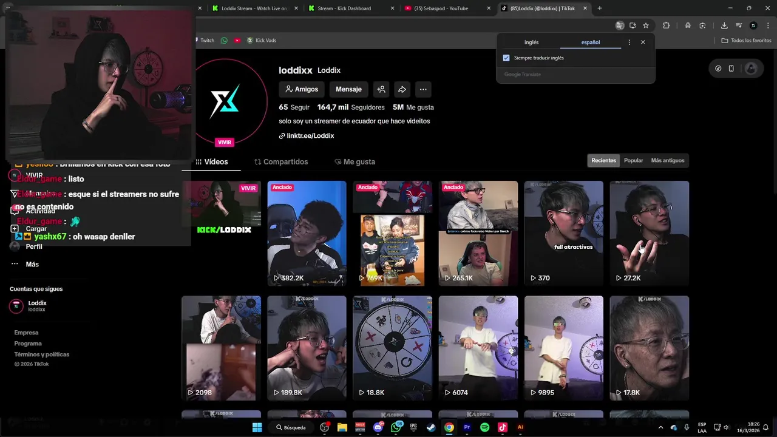Viewport: 777px width, 437px height.
Task: Select the Compartidos profile tab
Action: click(281, 162)
